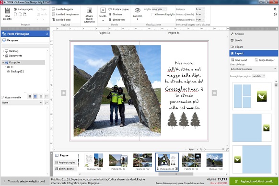Toggle Mostra nome file checkbox

(x=3, y=97)
